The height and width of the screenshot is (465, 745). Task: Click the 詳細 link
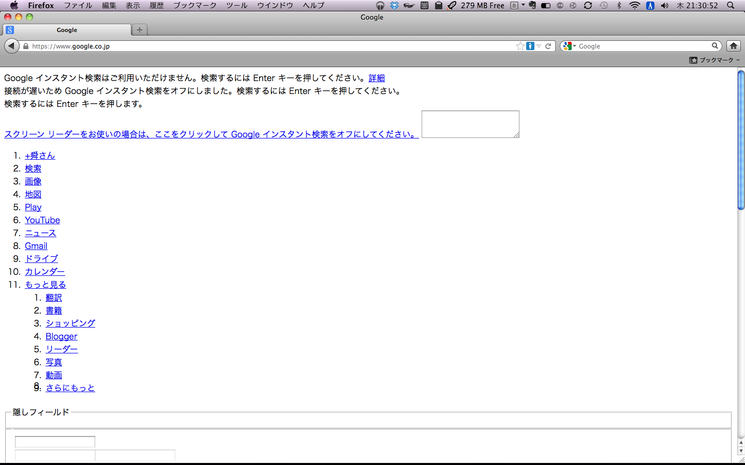coord(377,78)
